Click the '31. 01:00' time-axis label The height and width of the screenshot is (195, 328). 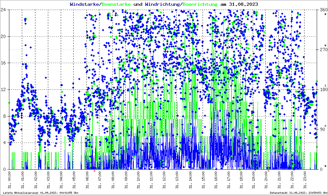click(22, 180)
